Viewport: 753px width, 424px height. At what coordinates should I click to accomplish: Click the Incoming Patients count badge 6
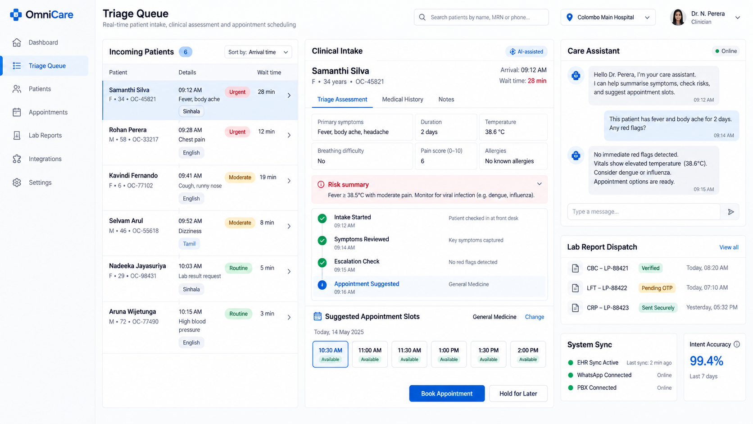[186, 52]
